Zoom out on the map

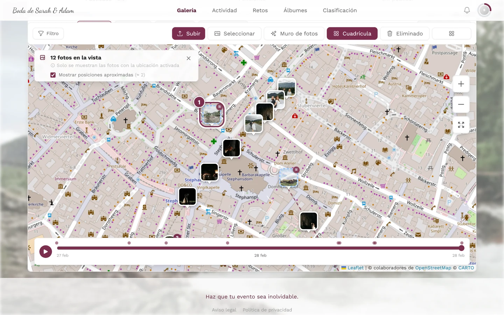461,104
